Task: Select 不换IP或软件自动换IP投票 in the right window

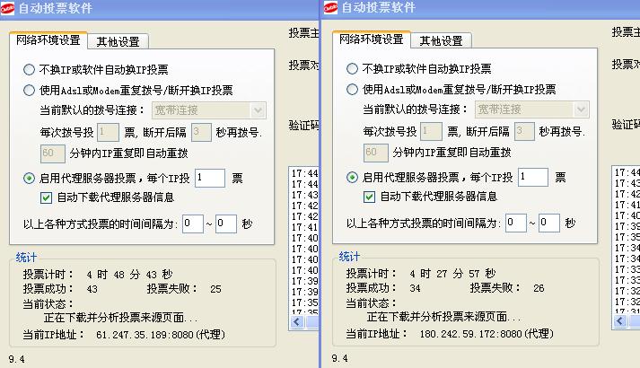Action: (353, 69)
